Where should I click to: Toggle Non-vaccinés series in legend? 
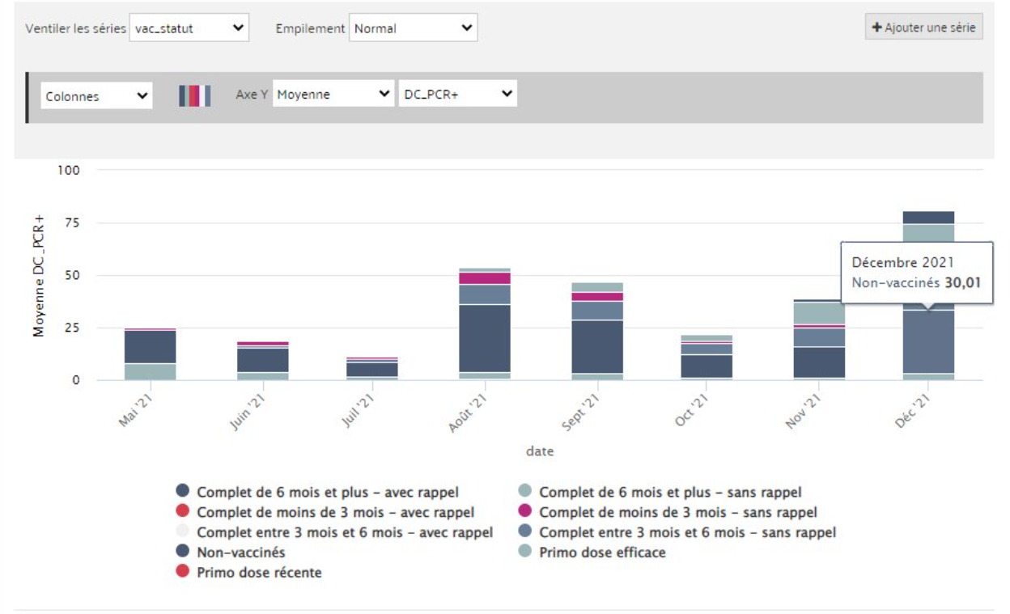[240, 553]
